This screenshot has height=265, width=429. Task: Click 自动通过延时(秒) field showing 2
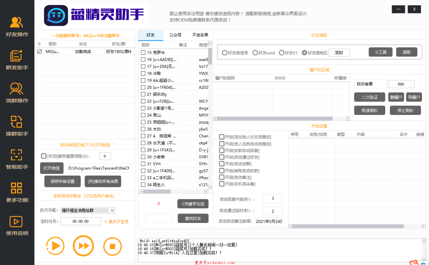[273, 211]
